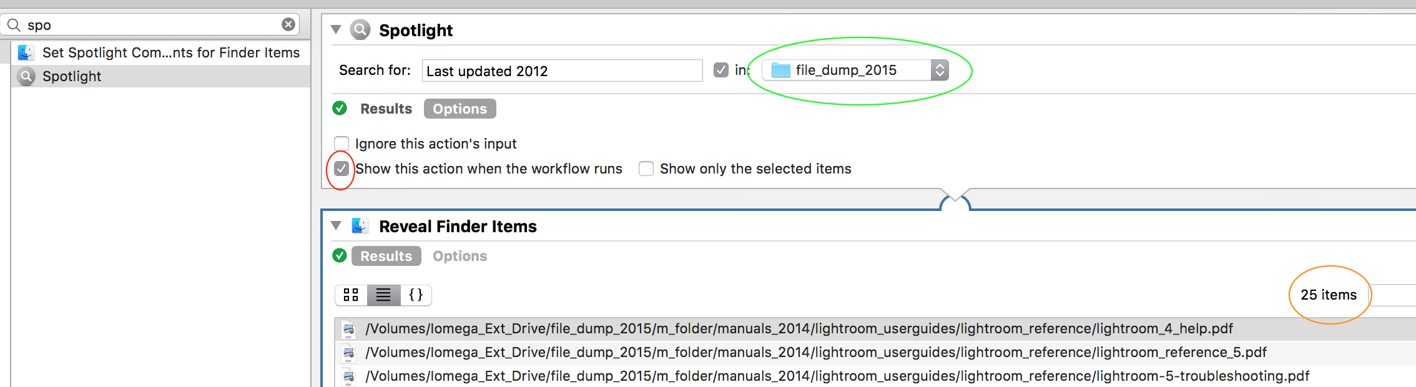Click into the 'spo' library search field

point(150,25)
